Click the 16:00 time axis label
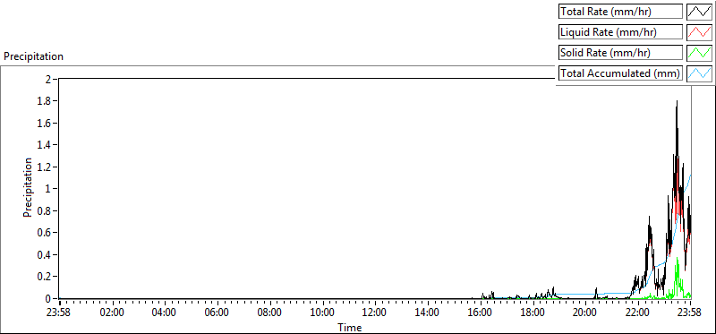716x334 pixels. [x=480, y=313]
